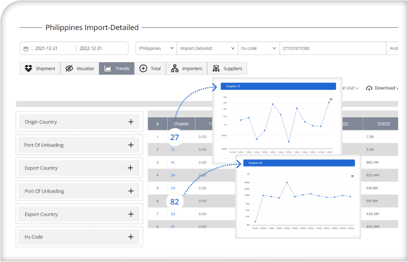Open the Suppliers tab
Viewport: 408px width, 262px height.
point(227,69)
